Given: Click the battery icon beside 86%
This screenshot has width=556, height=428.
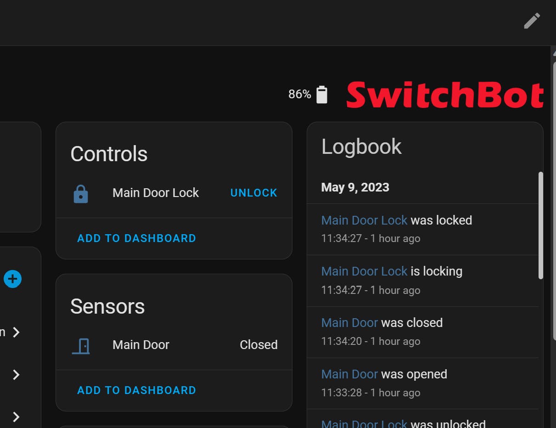Looking at the screenshot, I should [322, 95].
